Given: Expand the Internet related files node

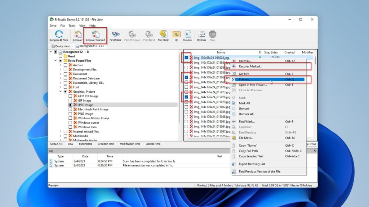Looking at the screenshot, I should (x=61, y=132).
